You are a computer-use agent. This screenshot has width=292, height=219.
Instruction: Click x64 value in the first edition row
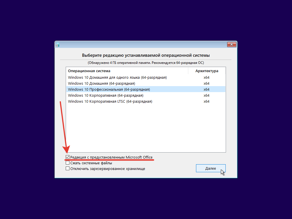tap(206, 78)
